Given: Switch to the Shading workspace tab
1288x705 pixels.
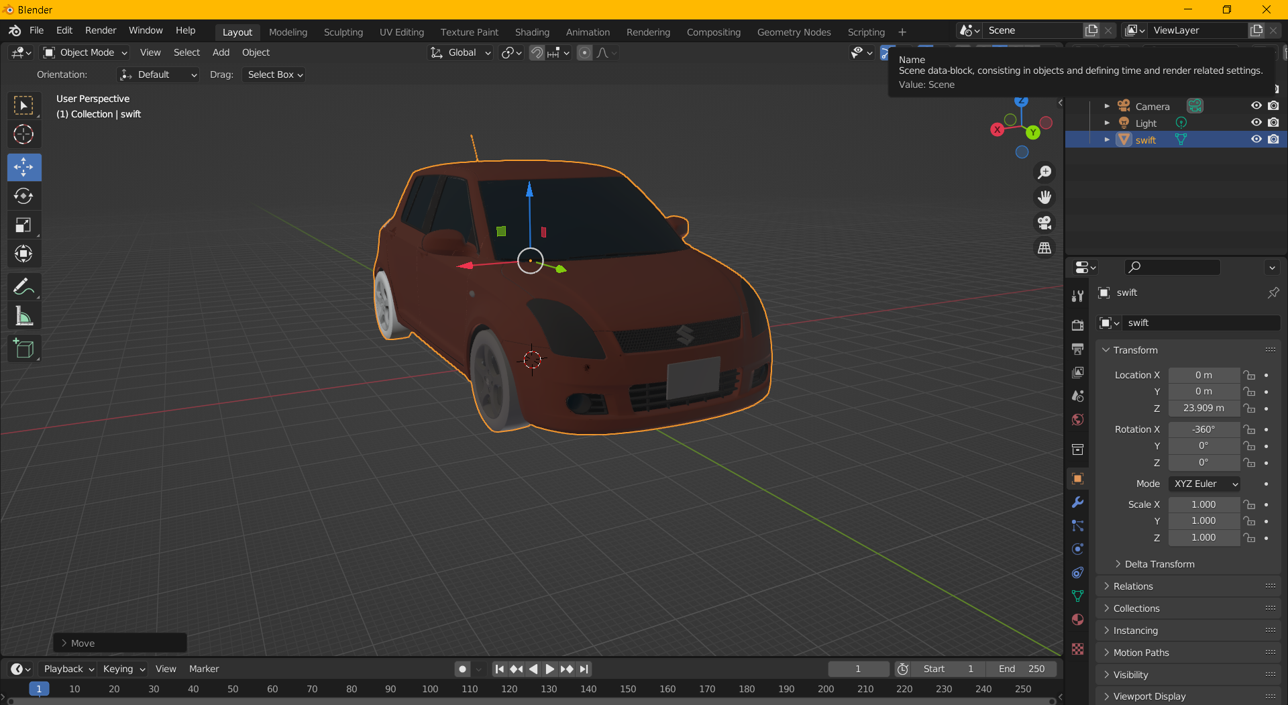Looking at the screenshot, I should 532,32.
